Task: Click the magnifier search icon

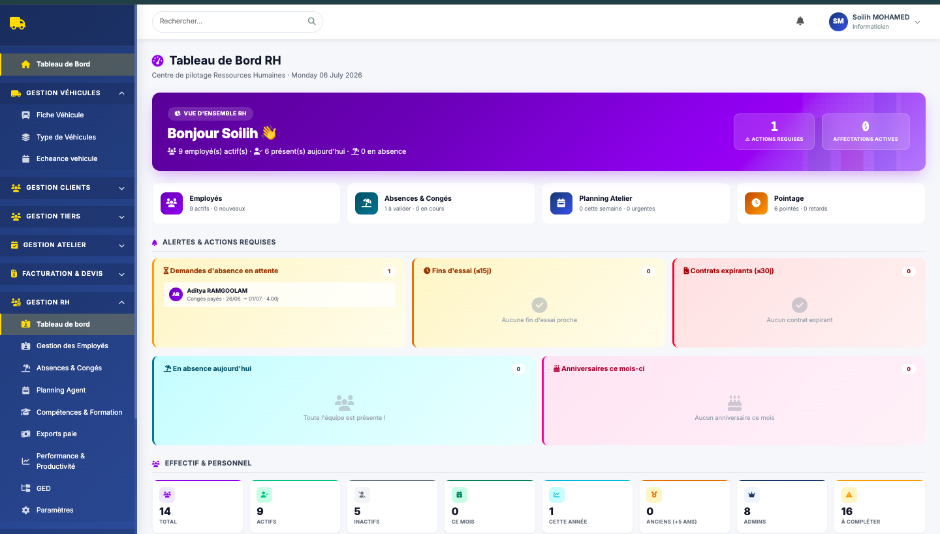Action: click(312, 21)
